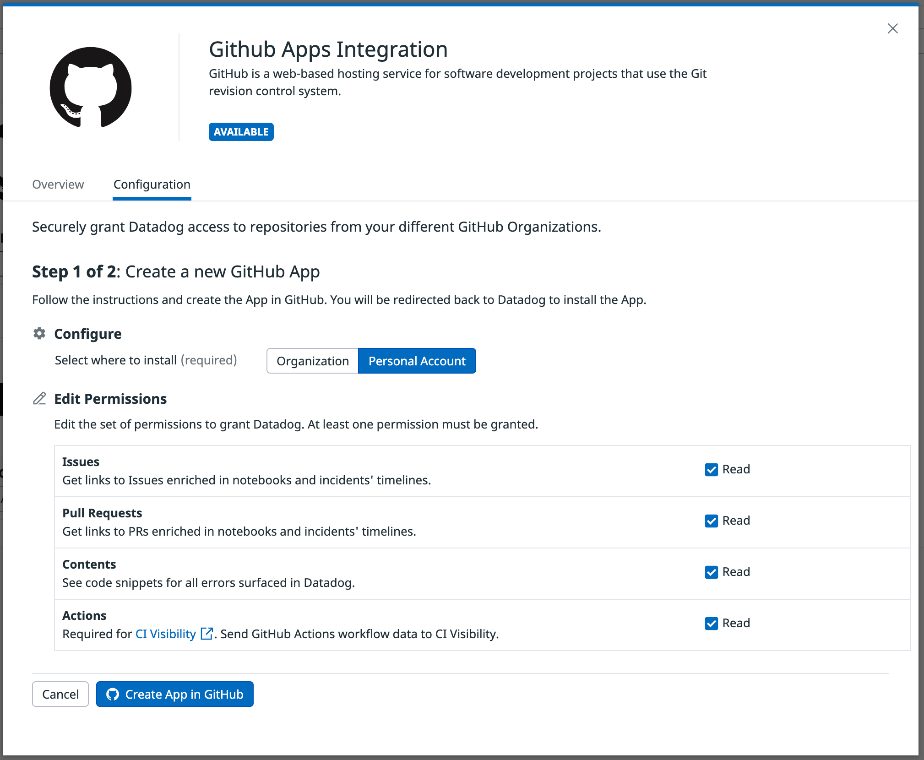
Task: Click the GitHub description paragraph in header
Action: coord(457,82)
